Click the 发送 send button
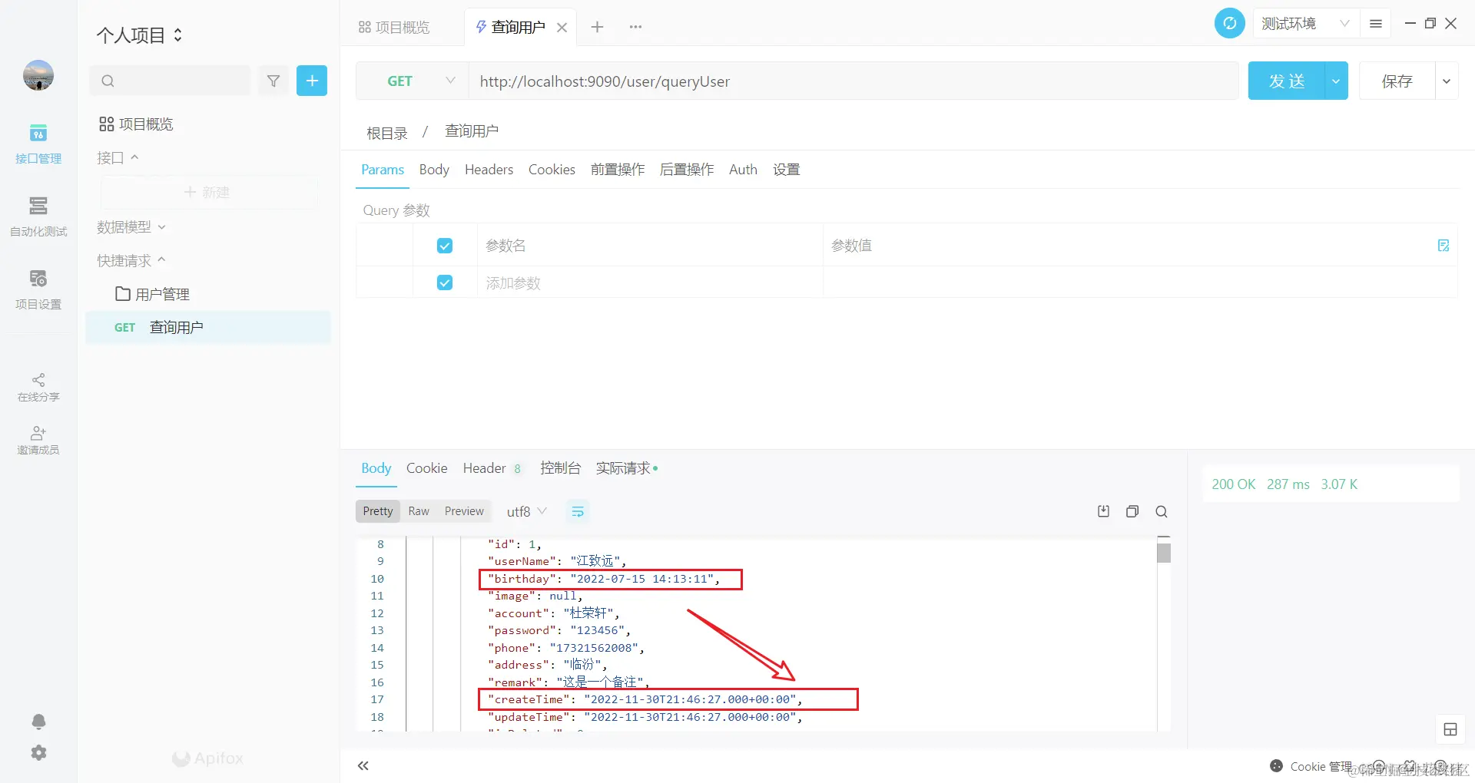Viewport: 1475px width, 783px height. click(x=1287, y=81)
